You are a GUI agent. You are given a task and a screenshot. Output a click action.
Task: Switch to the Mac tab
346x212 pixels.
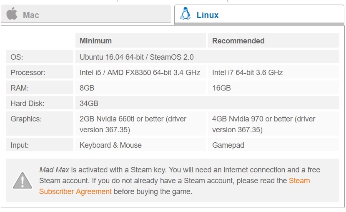[86, 14]
